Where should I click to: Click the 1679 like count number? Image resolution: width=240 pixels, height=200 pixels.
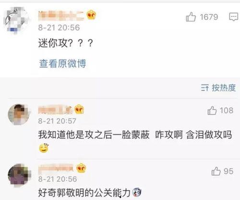209,17
